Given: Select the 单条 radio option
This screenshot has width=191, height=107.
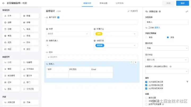Looking at the screenshot, I should (146, 37).
